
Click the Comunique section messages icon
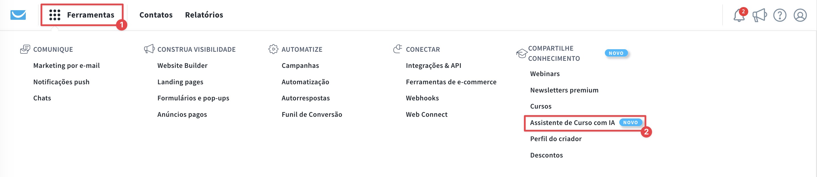[x=25, y=49]
